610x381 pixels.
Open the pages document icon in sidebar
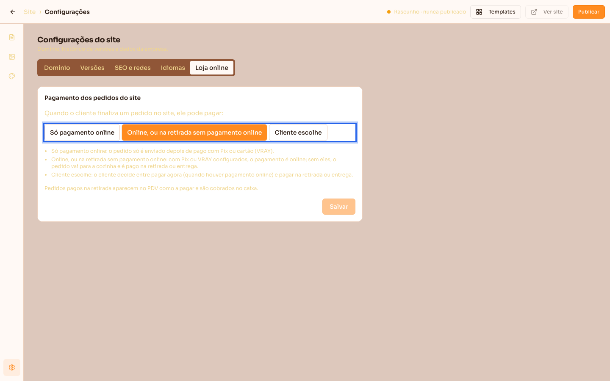[x=12, y=37]
